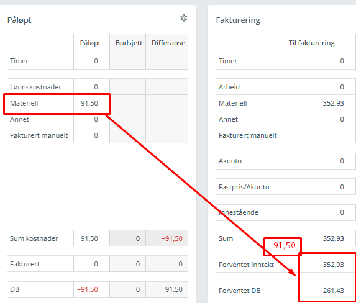Screen dimensions: 356x303
Task: Select the Budsjett column header
Action: 129,43
